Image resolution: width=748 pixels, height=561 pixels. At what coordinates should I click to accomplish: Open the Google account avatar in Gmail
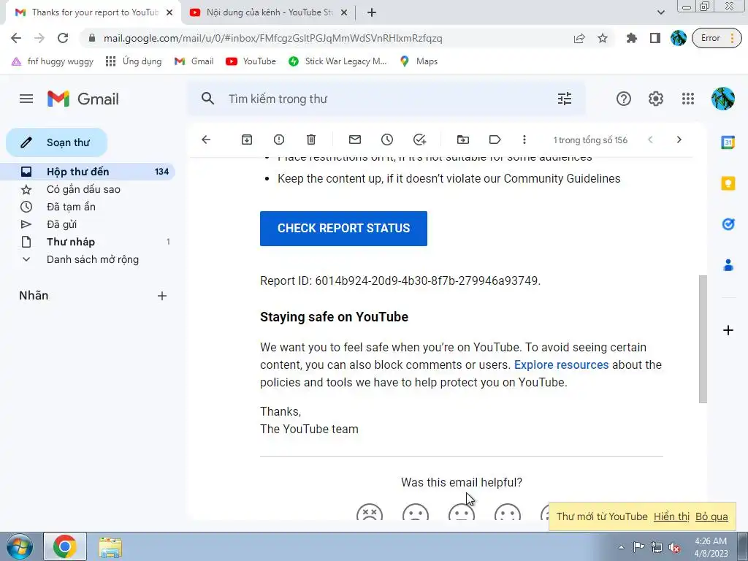[722, 99]
